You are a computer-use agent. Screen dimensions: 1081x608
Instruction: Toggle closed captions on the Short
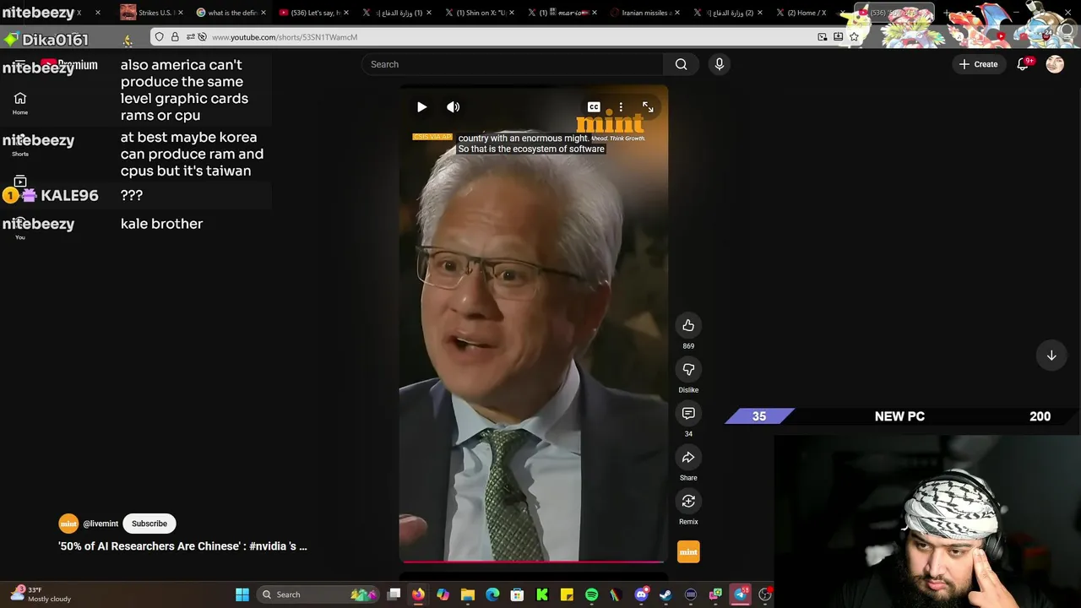pos(594,107)
